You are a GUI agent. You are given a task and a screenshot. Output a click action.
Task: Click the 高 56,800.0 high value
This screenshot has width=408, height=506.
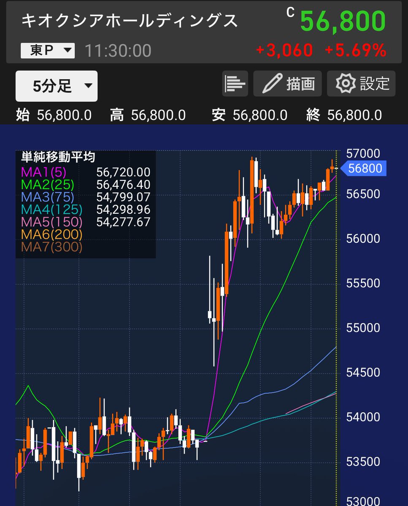148,115
